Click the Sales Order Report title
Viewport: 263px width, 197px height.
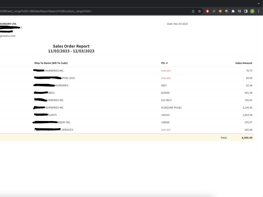(x=71, y=46)
